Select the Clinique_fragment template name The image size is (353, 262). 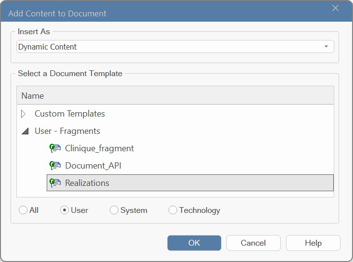(99, 148)
